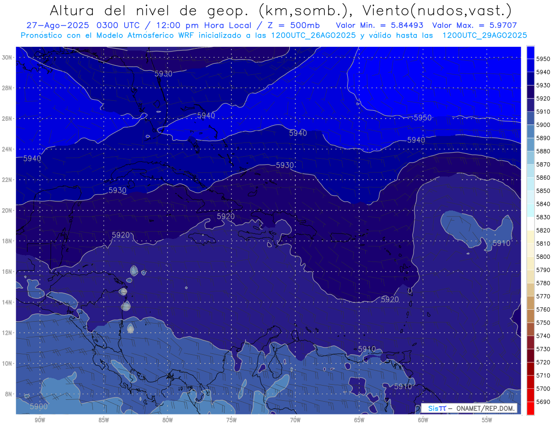Click the 'SisTT – ONAMET/REP.DOM.' credit box
552x426 pixels.
469,408
